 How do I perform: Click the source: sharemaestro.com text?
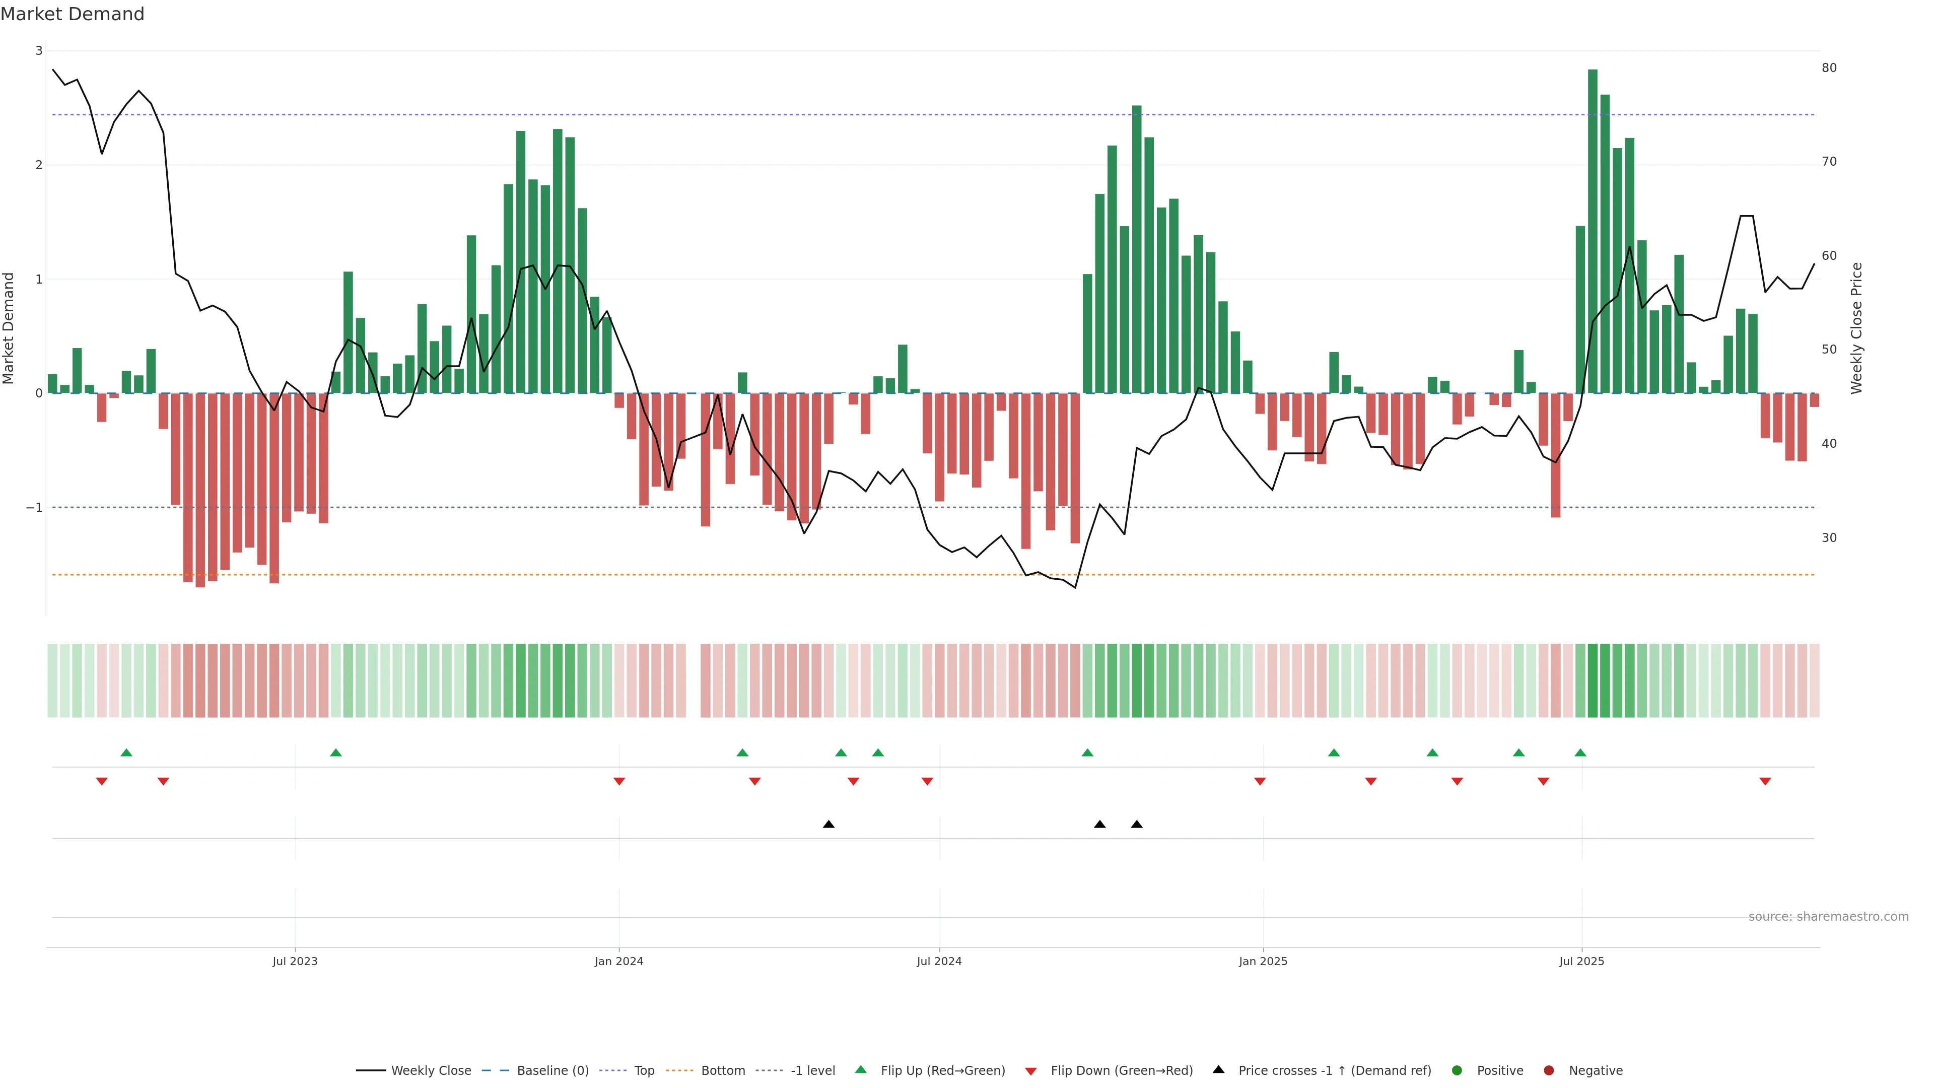[x=1828, y=916]
